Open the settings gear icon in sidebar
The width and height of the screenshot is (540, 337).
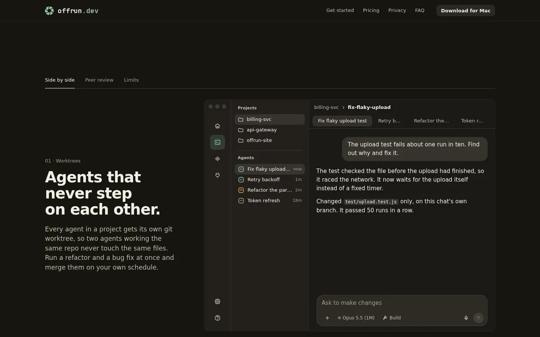(x=217, y=302)
